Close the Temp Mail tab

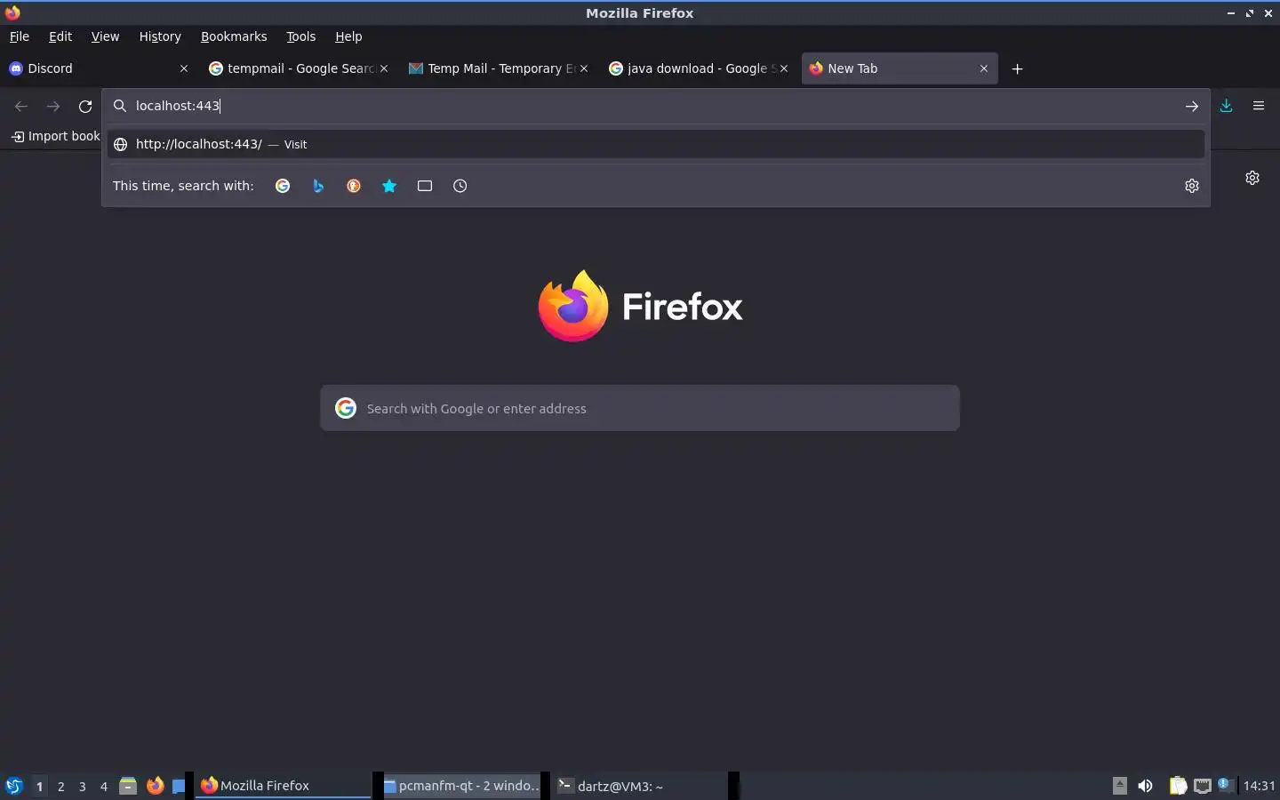tap(584, 68)
